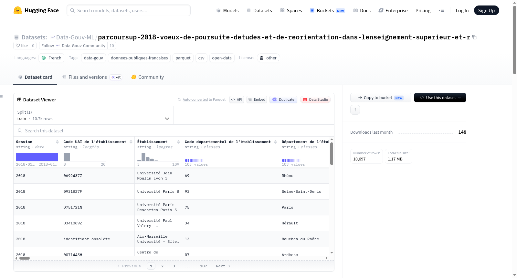Open the Enterprise menu item
This screenshot has height=278, width=517.
click(393, 10)
